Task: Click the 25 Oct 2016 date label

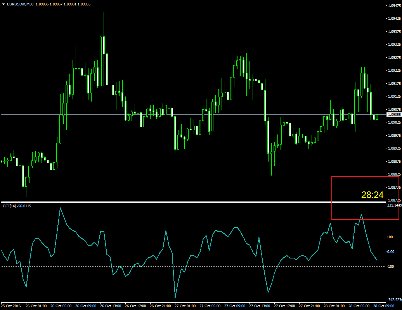Action: pyautogui.click(x=11, y=306)
